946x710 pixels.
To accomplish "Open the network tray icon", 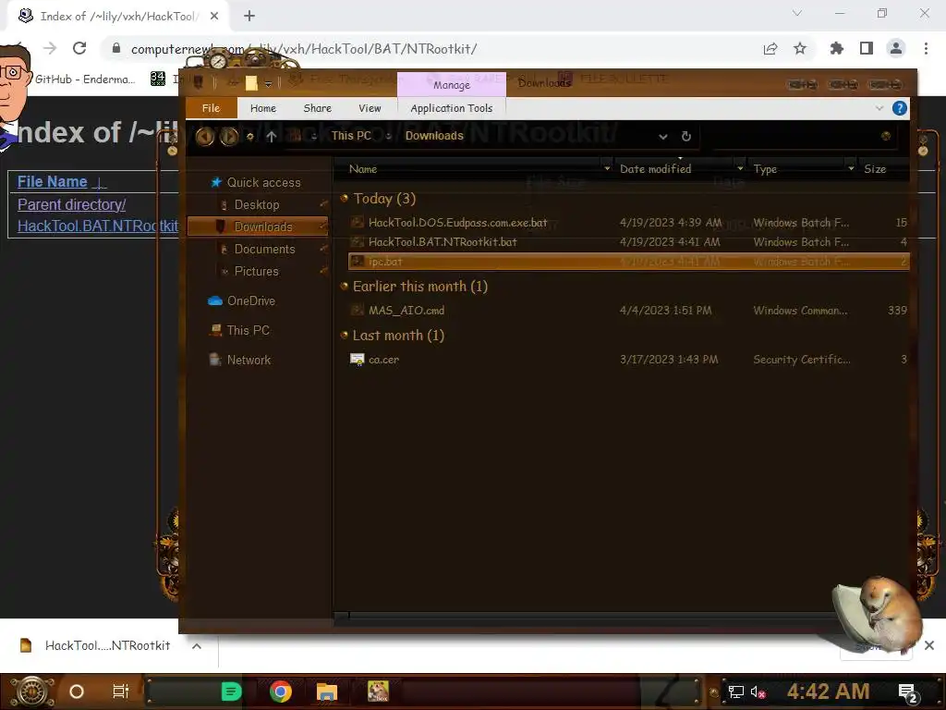I will (x=735, y=692).
